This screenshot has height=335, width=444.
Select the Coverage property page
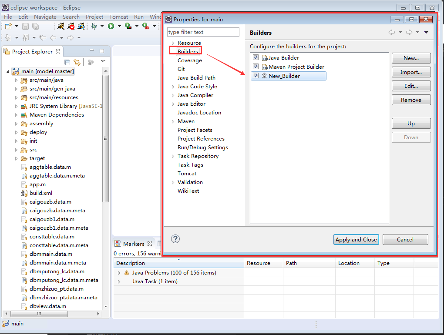point(190,60)
